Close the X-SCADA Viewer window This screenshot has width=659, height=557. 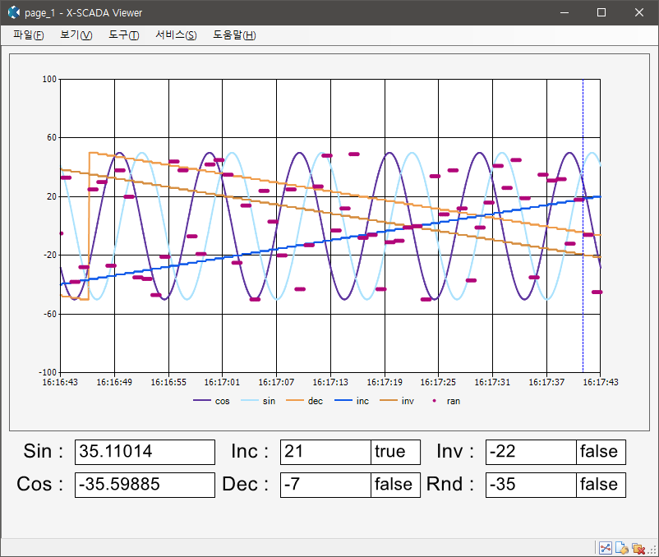click(638, 12)
